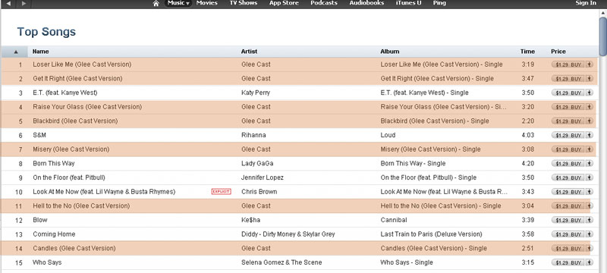
Task: Click the back navigation arrow
Action: click(9, 4)
